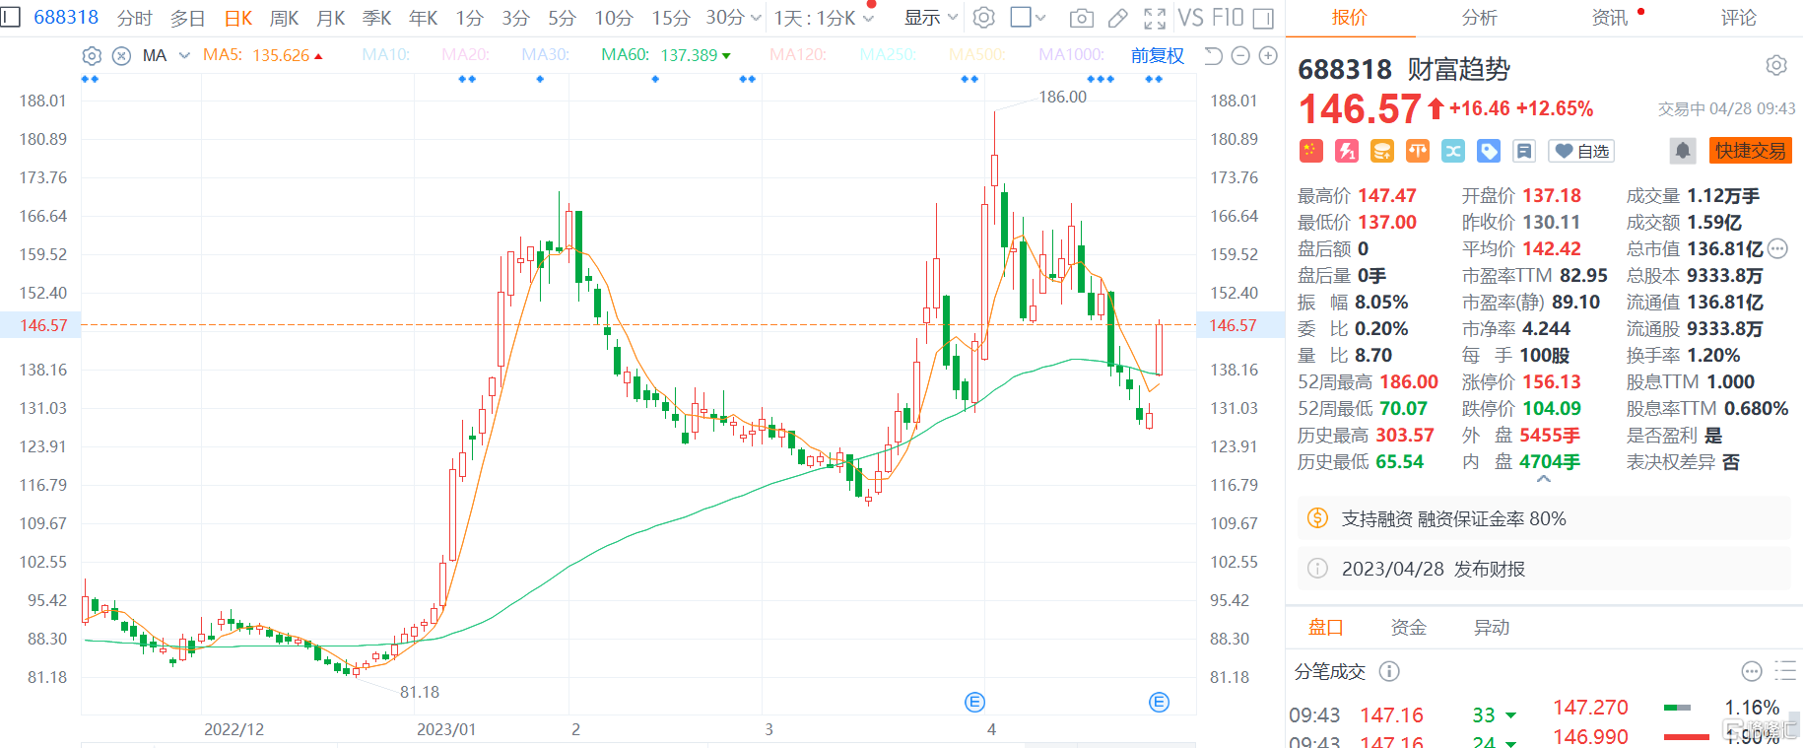
Task: Select the 15分 period button
Action: coord(670,18)
